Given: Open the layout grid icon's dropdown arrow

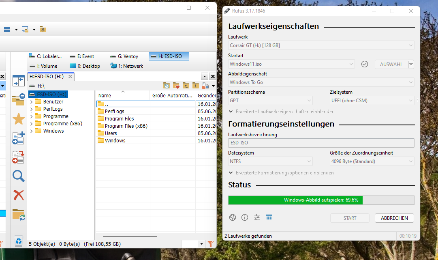Looking at the screenshot, I should [x=16, y=29].
